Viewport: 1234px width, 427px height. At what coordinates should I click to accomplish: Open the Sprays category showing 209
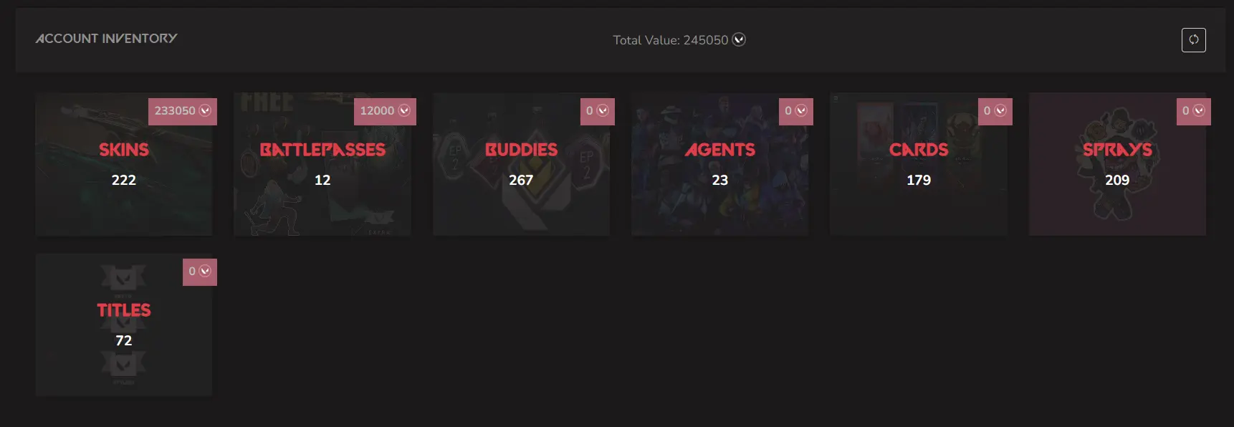click(x=1117, y=164)
